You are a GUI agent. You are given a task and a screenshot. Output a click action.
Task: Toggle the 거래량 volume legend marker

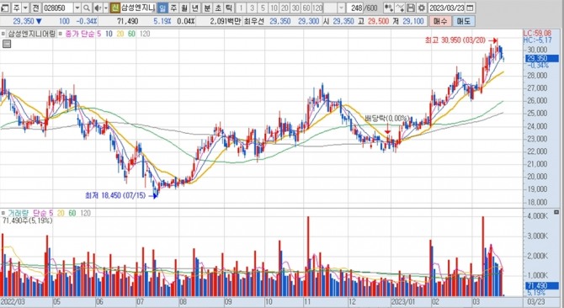(x=3, y=213)
